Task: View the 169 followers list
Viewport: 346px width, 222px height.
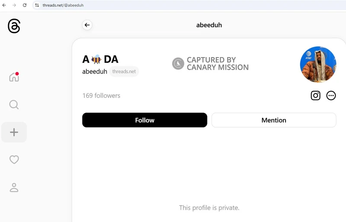Action: 101,96
